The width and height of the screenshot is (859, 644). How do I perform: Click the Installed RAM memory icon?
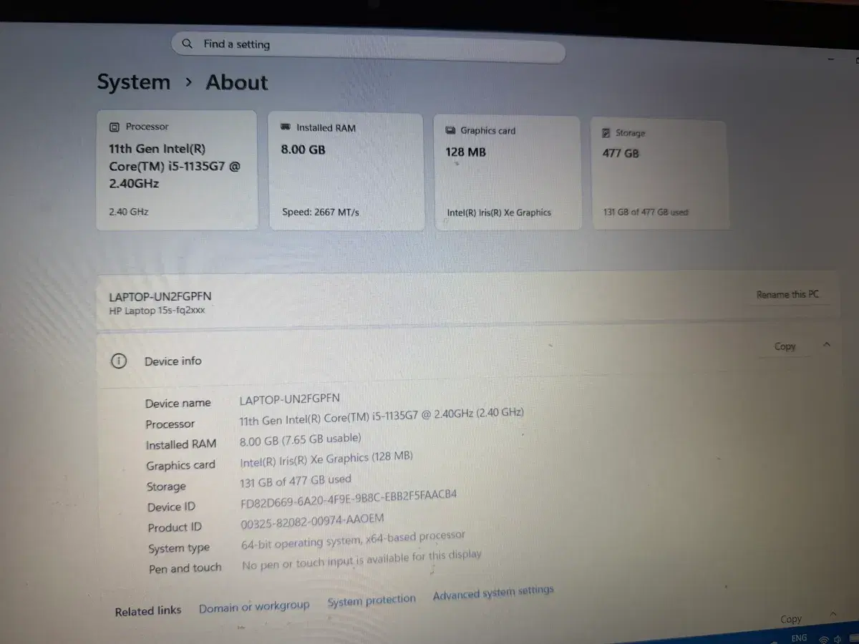point(285,127)
